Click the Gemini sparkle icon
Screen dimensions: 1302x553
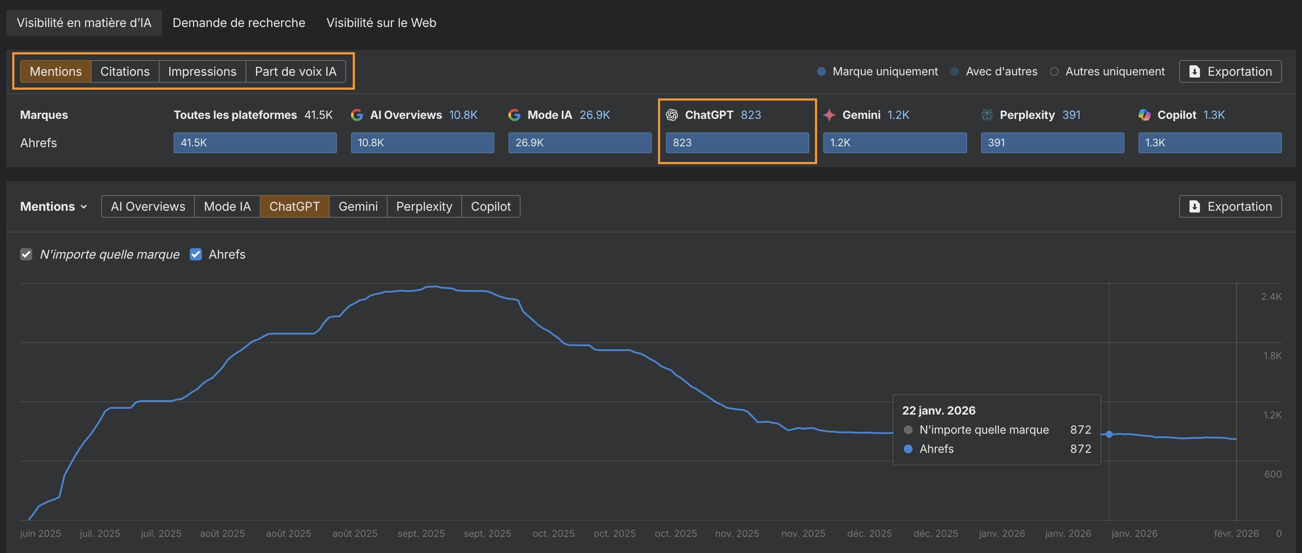829,115
